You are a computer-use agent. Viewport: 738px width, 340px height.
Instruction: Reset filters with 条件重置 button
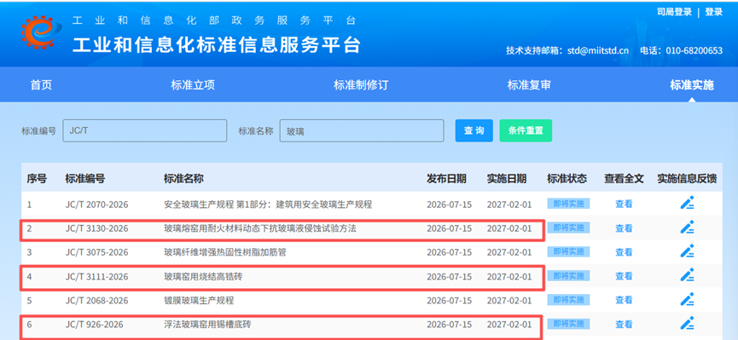(x=526, y=130)
